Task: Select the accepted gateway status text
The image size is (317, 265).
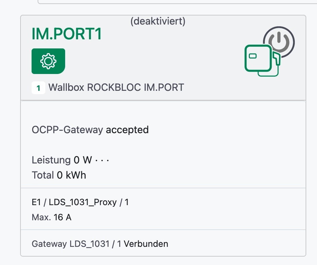Action: click(x=127, y=130)
